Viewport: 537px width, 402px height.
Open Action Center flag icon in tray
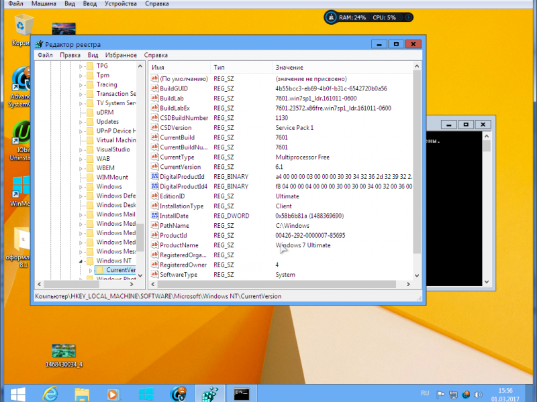[x=440, y=395]
